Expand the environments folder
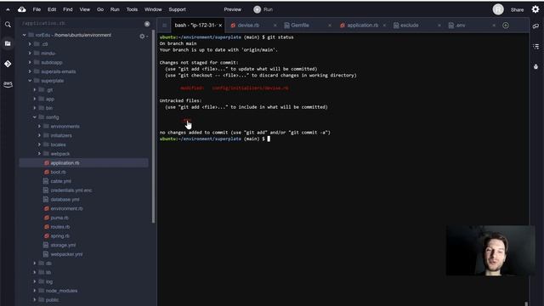 (40, 127)
